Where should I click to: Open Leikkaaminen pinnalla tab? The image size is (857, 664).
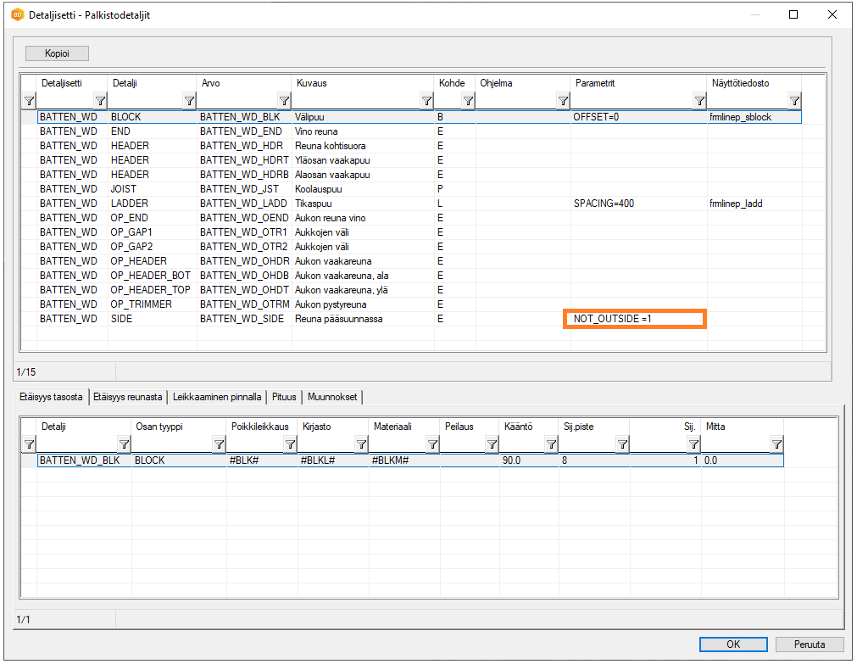(217, 397)
